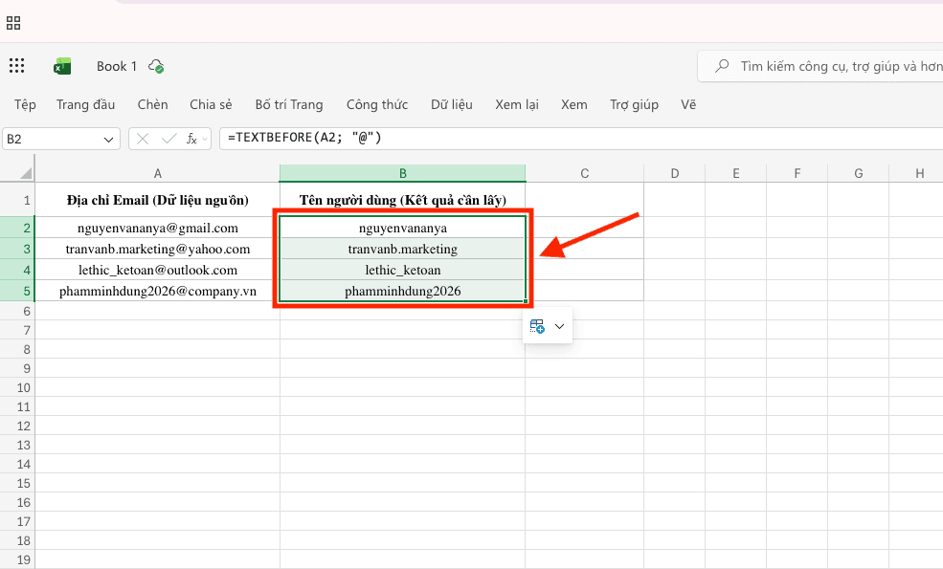Select column A header
This screenshot has height=569, width=943.
[x=158, y=174]
